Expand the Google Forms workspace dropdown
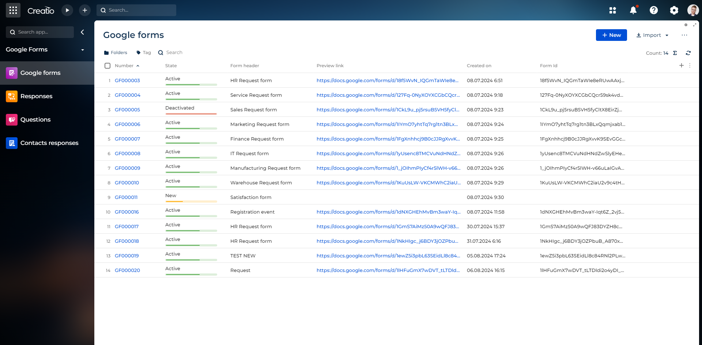 point(82,50)
